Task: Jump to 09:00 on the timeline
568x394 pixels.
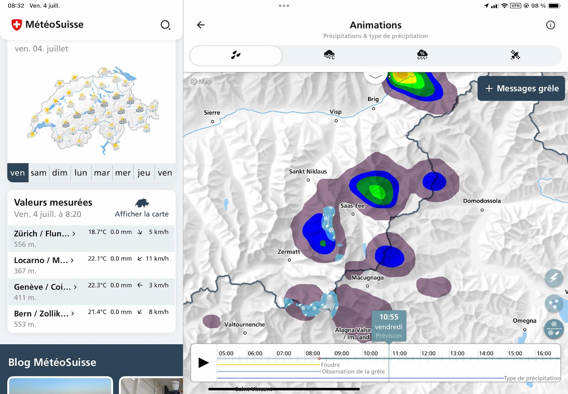Action: pyautogui.click(x=342, y=353)
